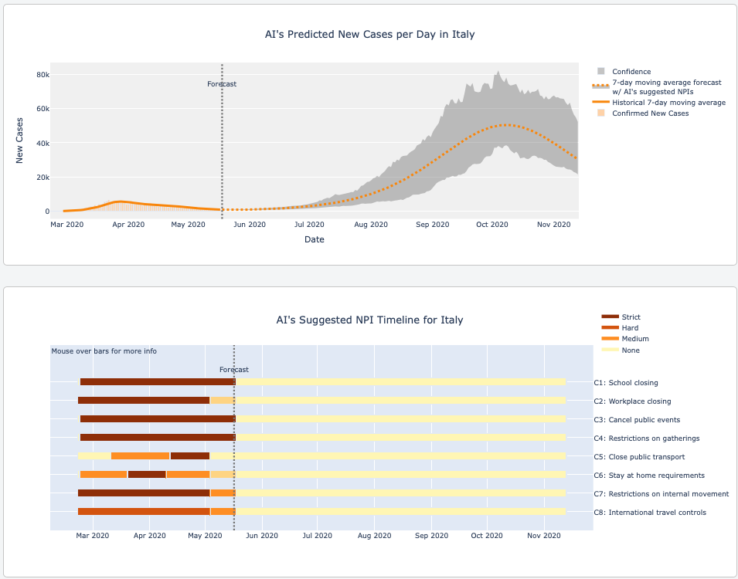Click the dark brown C5 public transport segment
The width and height of the screenshot is (738, 579).
pos(190,456)
